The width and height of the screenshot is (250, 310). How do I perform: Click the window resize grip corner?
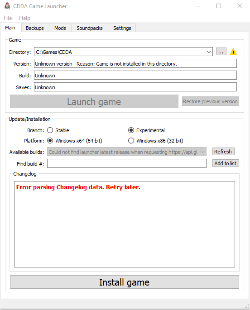(247, 306)
